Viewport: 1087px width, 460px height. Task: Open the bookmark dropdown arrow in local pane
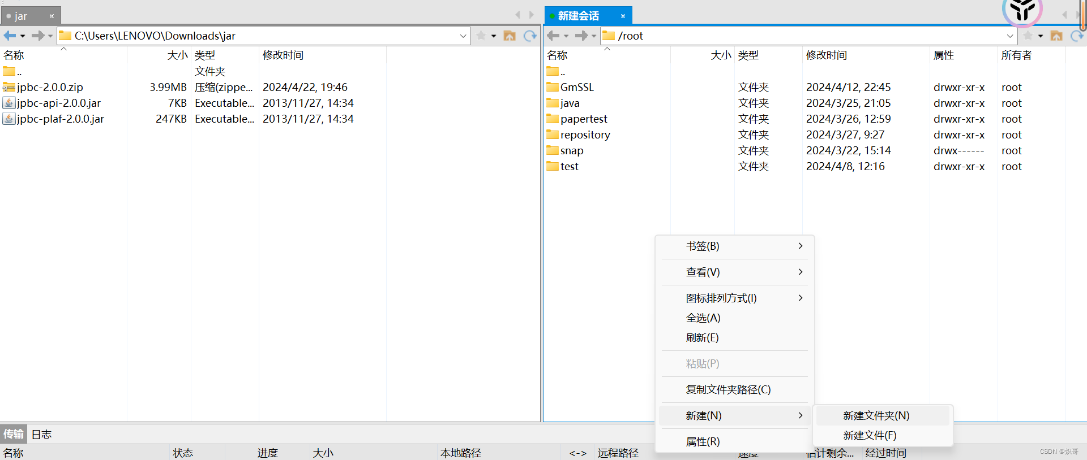(x=494, y=36)
